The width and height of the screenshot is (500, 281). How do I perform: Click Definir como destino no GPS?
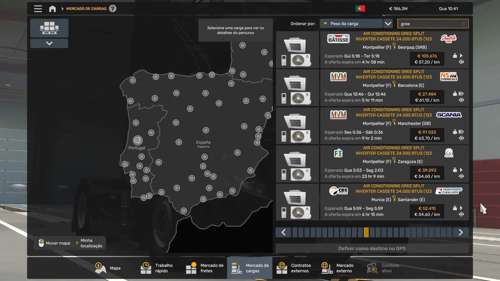[372, 248]
